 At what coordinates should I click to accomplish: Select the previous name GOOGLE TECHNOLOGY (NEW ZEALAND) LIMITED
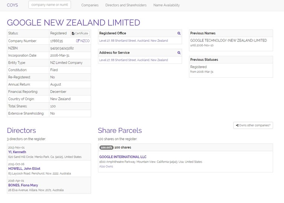pos(229,40)
